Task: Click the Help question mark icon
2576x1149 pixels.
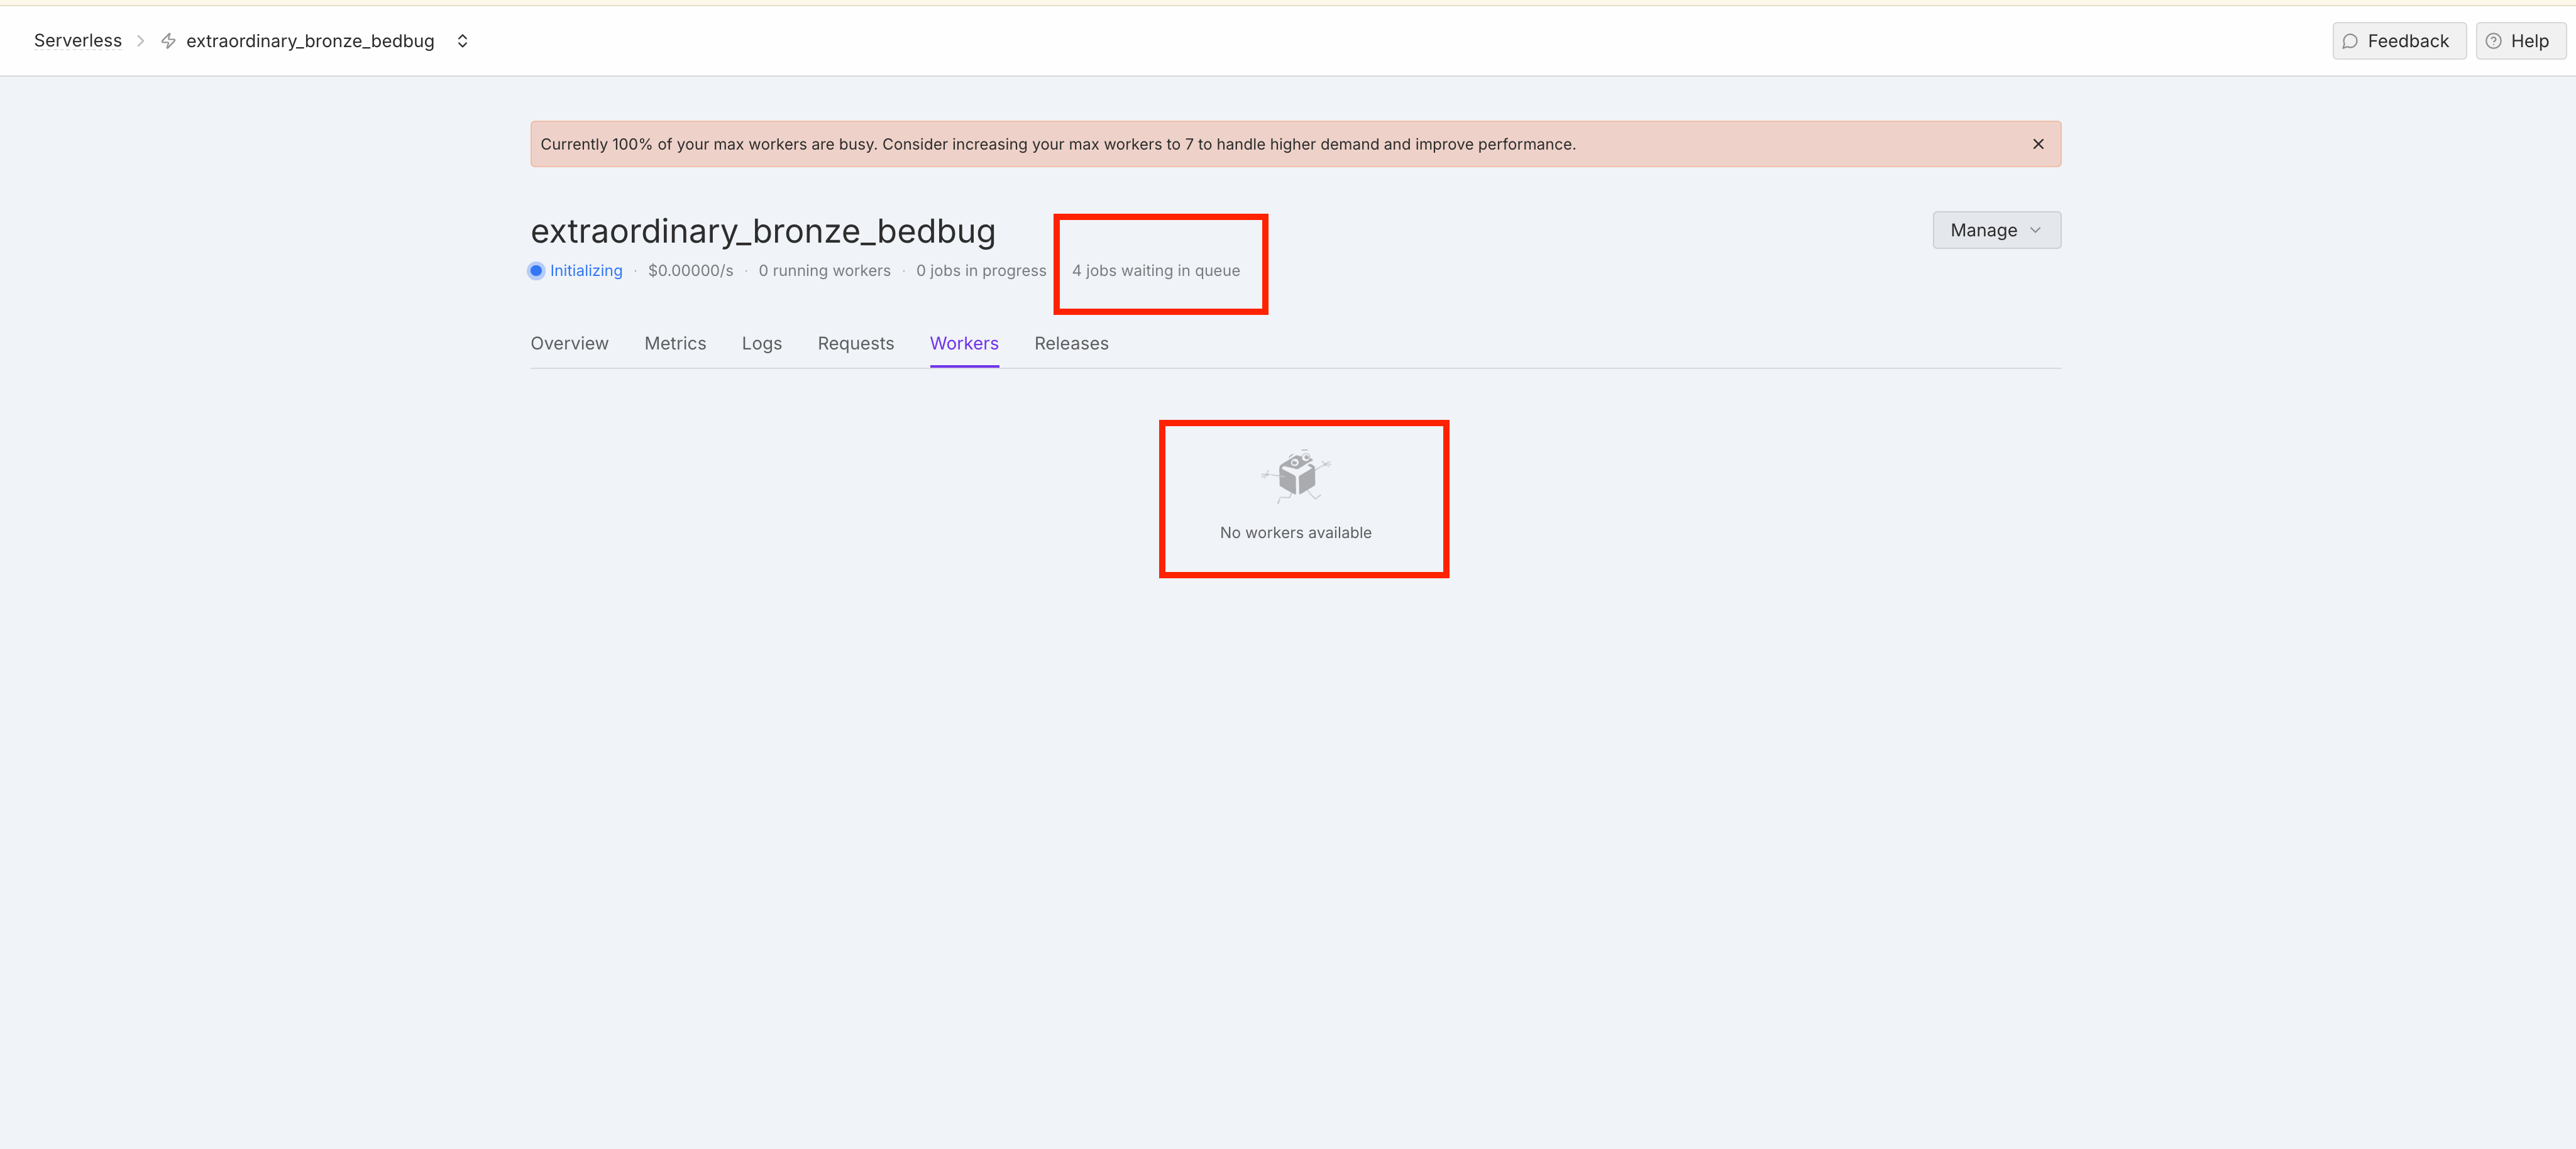Action: click(2494, 41)
